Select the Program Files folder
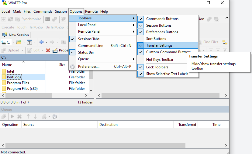The width and height of the screenshot is (252, 154). (x=18, y=83)
